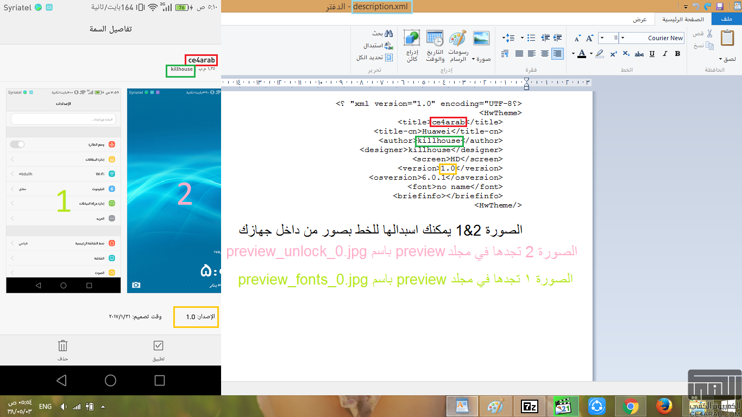742x417 pixels.
Task: Open Media Player Classic from the taskbar
Action: pyautogui.click(x=563, y=406)
